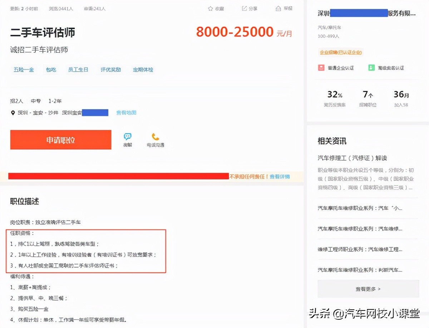Open the 维修工程师职业系列 article
Viewport: 429px width, 328px height.
(x=360, y=249)
